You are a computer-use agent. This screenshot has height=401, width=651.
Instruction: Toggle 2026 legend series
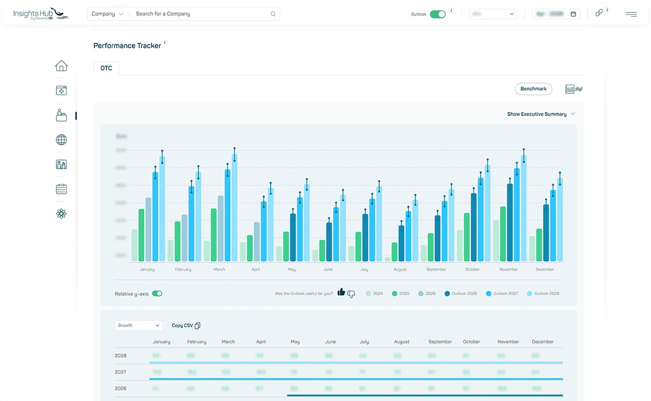427,294
